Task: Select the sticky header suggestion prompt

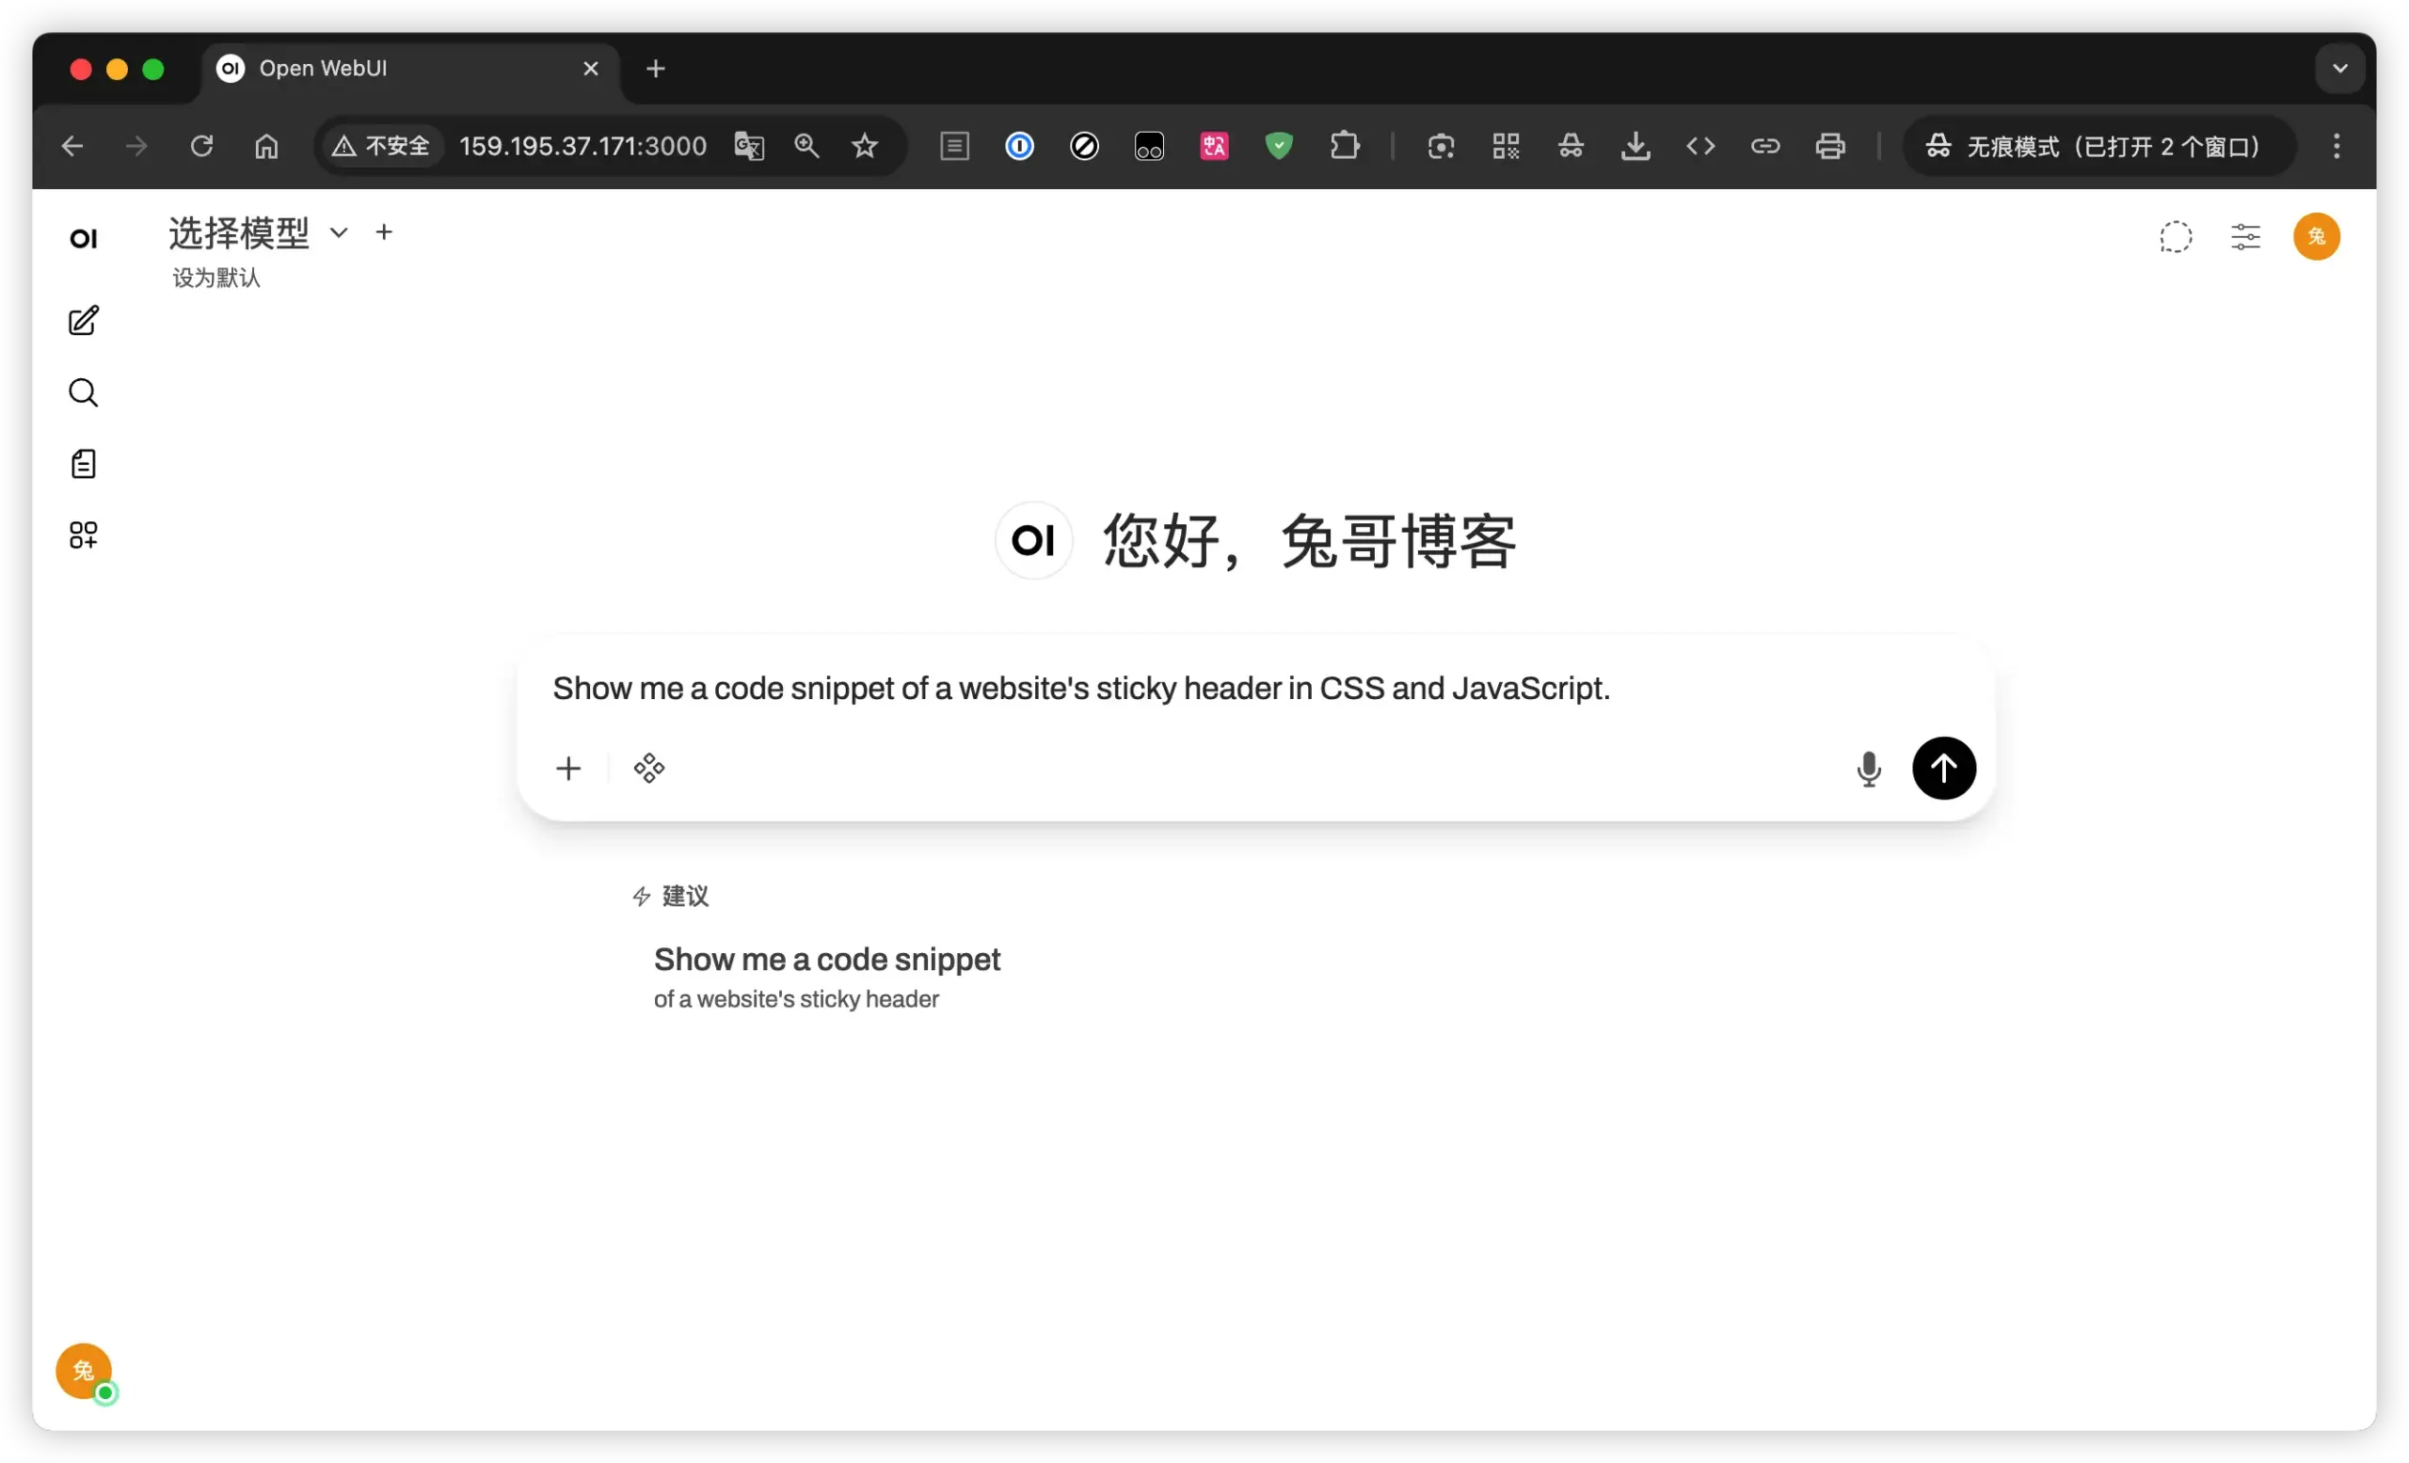Action: tap(827, 977)
